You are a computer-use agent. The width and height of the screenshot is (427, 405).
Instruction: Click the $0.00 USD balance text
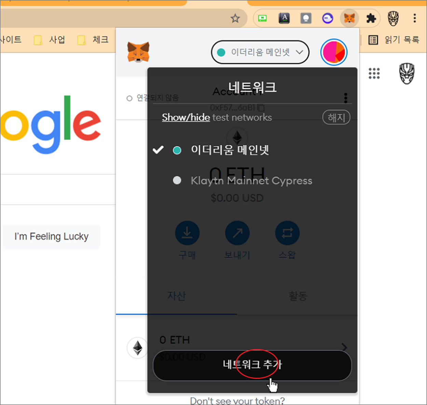[x=237, y=198]
